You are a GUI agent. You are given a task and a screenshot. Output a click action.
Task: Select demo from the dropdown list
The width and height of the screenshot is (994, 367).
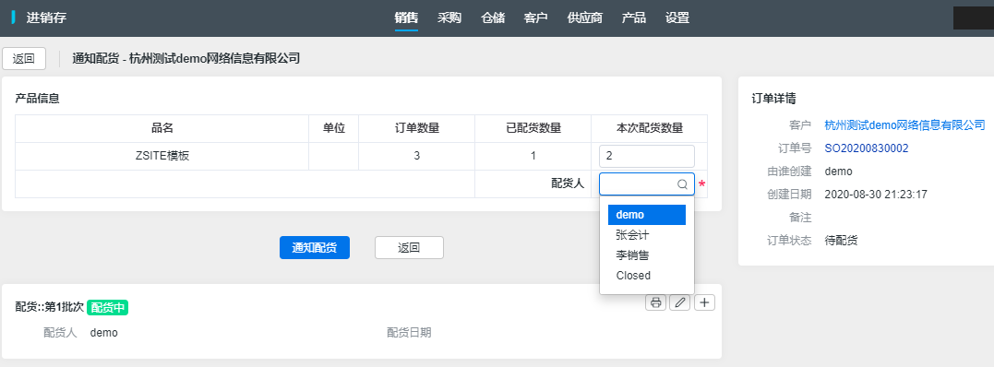647,215
